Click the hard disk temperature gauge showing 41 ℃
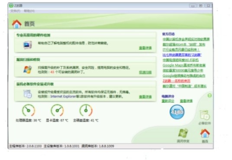Screen dimensions: 232x160 pos(86,110)
